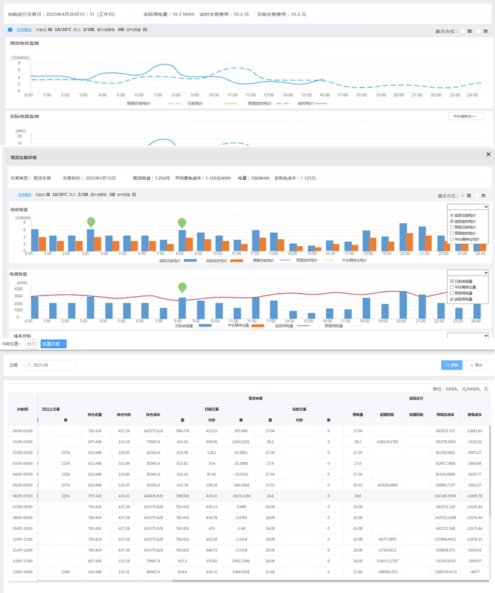Click the blue info icon beside 天气情况

pos(10,30)
